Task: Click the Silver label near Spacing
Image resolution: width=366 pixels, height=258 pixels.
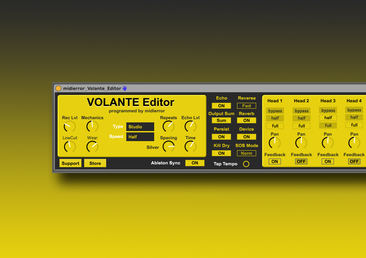Action: click(153, 147)
